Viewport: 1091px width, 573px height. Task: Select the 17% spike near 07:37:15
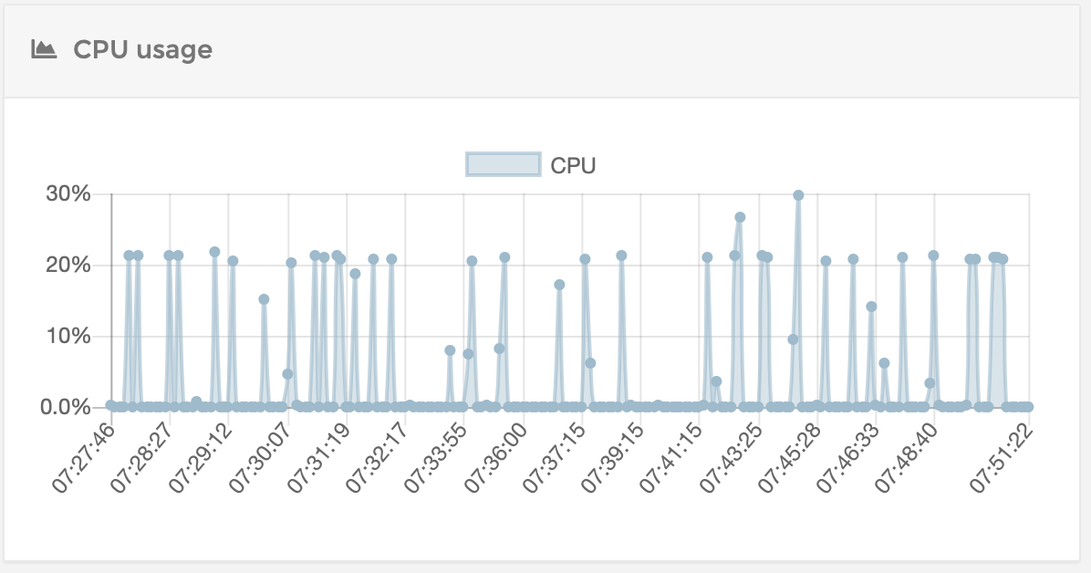tap(560, 283)
